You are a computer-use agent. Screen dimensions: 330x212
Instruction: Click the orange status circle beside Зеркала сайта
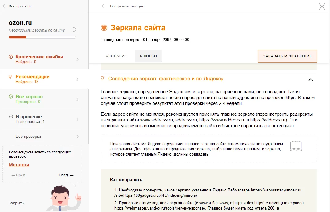click(104, 28)
